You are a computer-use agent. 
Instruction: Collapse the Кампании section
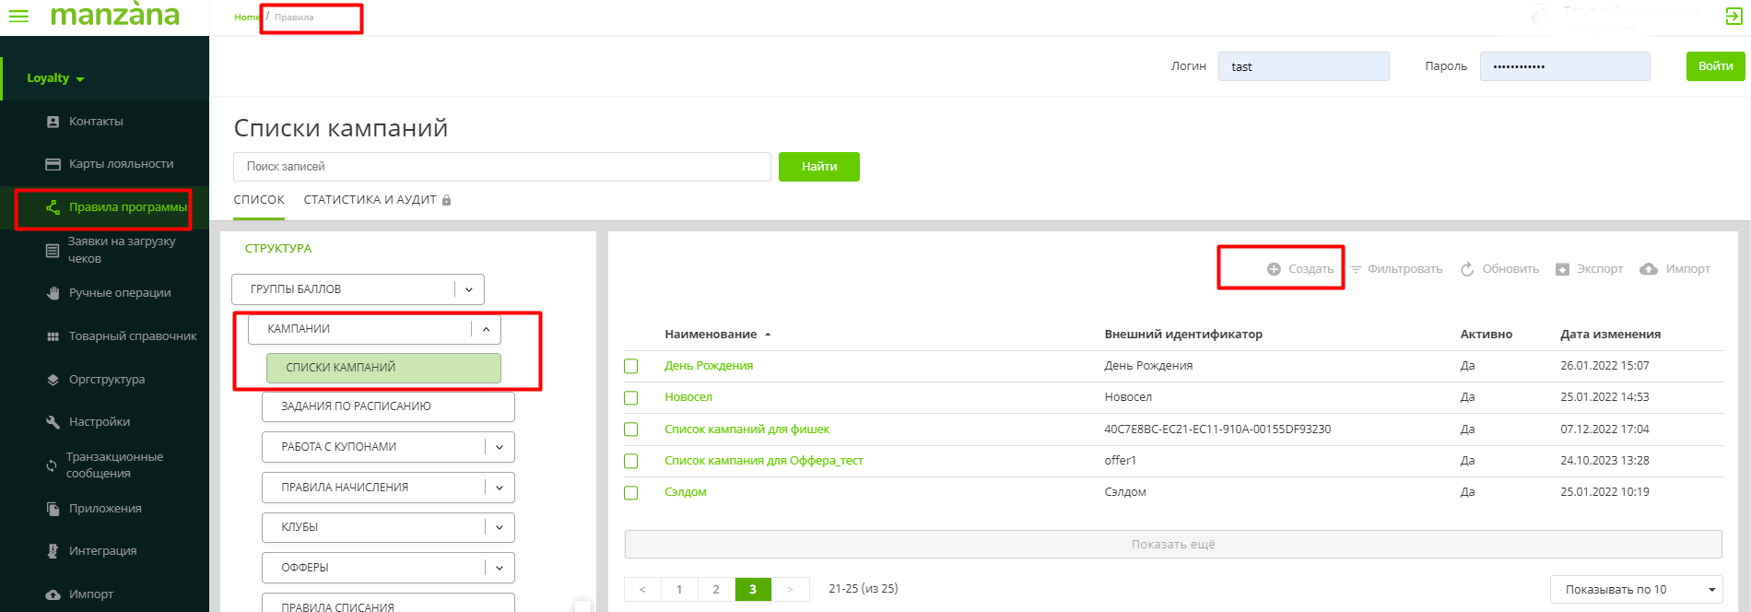[x=486, y=329]
